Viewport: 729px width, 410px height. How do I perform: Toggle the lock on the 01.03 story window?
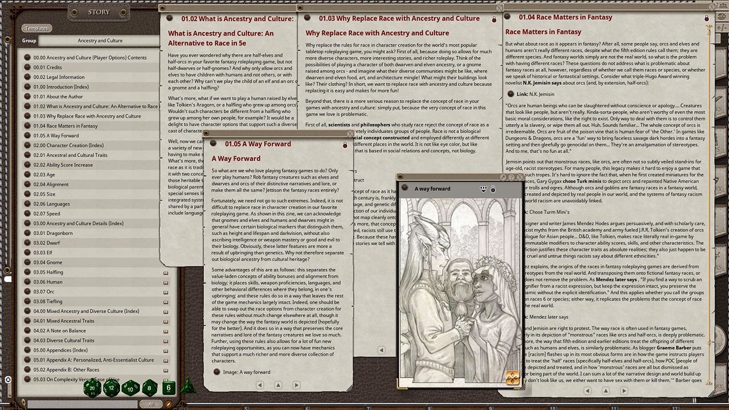coord(493,18)
